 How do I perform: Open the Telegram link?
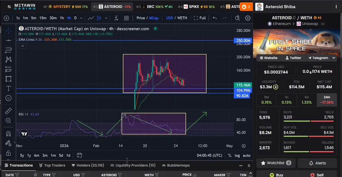click(318, 58)
